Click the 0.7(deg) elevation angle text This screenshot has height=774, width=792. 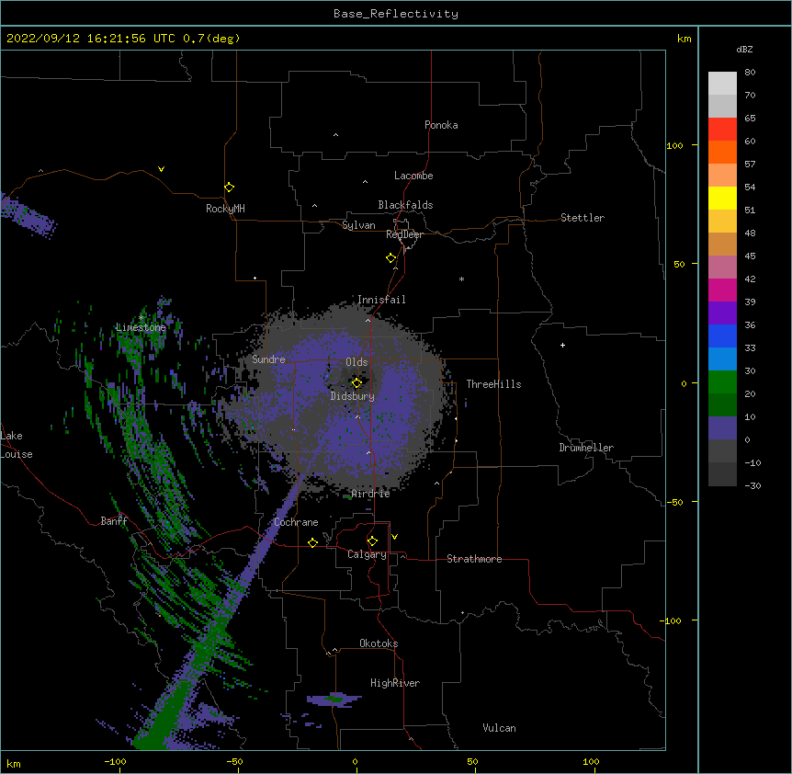pos(211,39)
